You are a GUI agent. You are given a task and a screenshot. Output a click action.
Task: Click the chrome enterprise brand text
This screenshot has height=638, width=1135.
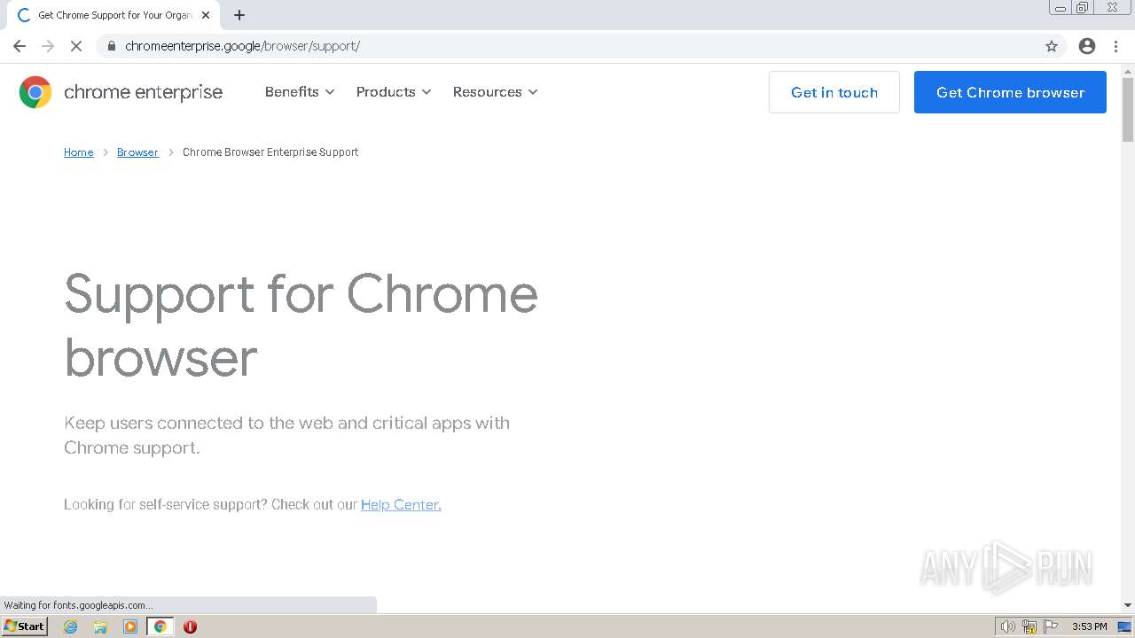(144, 92)
